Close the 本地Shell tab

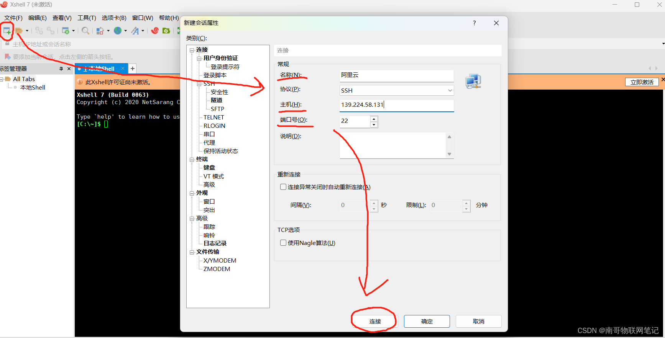123,69
